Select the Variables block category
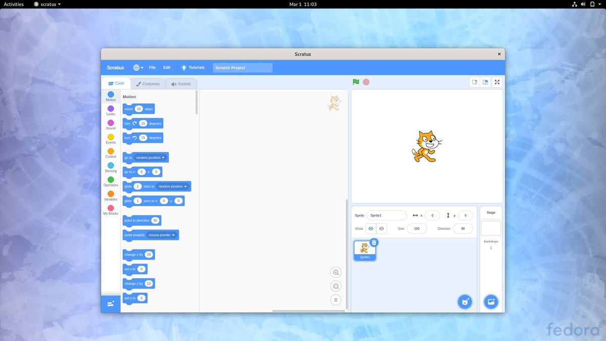Viewport: 606px width, 341px height. [111, 196]
